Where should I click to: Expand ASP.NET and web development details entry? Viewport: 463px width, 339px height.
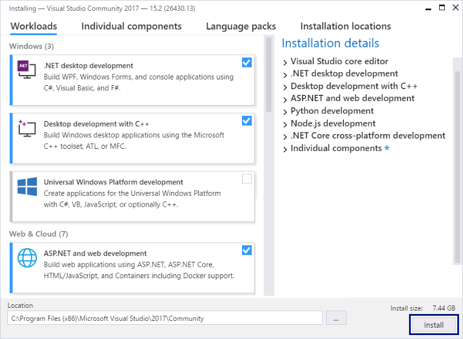(x=285, y=99)
